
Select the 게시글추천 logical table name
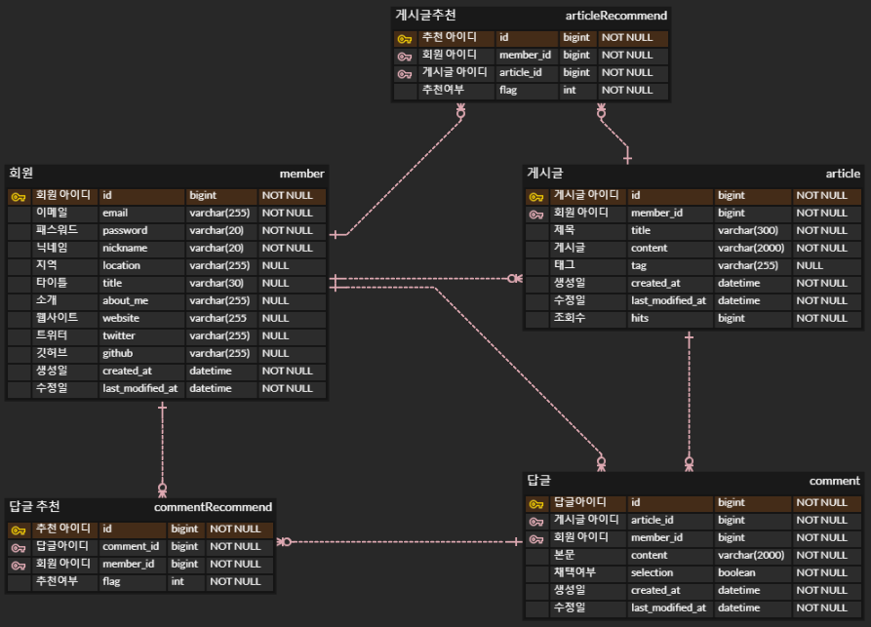(425, 15)
